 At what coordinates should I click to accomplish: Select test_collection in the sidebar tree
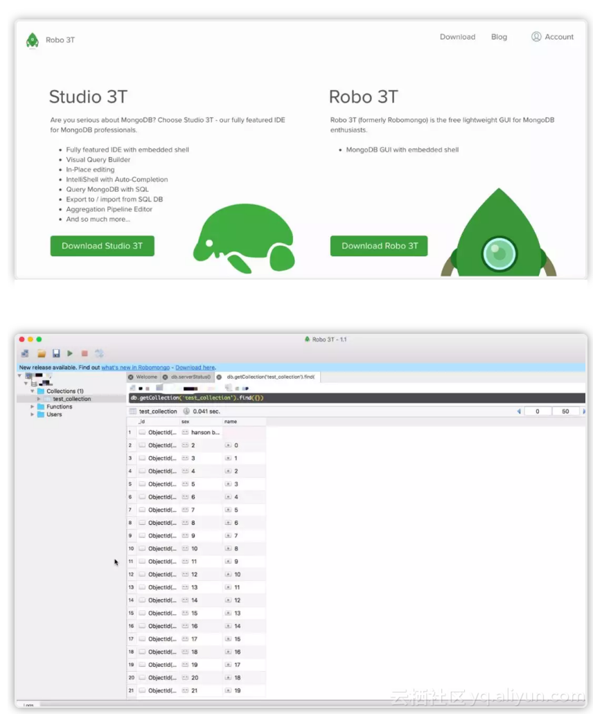click(x=72, y=399)
